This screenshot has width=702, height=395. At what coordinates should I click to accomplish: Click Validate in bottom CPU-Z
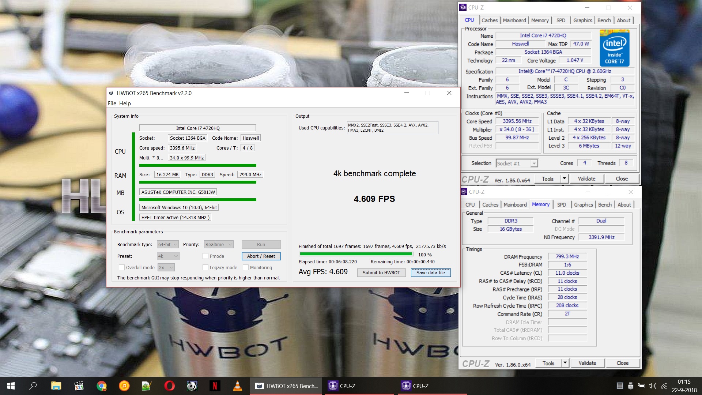(x=587, y=363)
